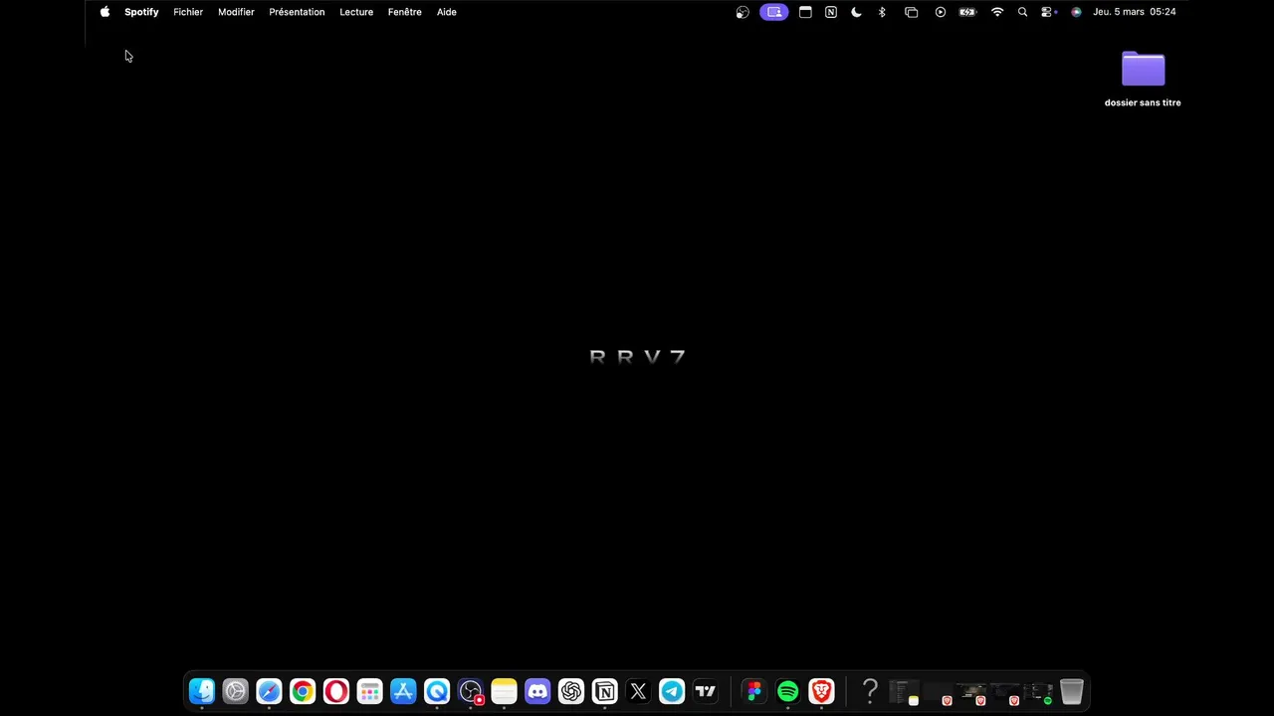The width and height of the screenshot is (1274, 716).
Task: Click the purple screen sharing indicator
Action: [x=774, y=12]
